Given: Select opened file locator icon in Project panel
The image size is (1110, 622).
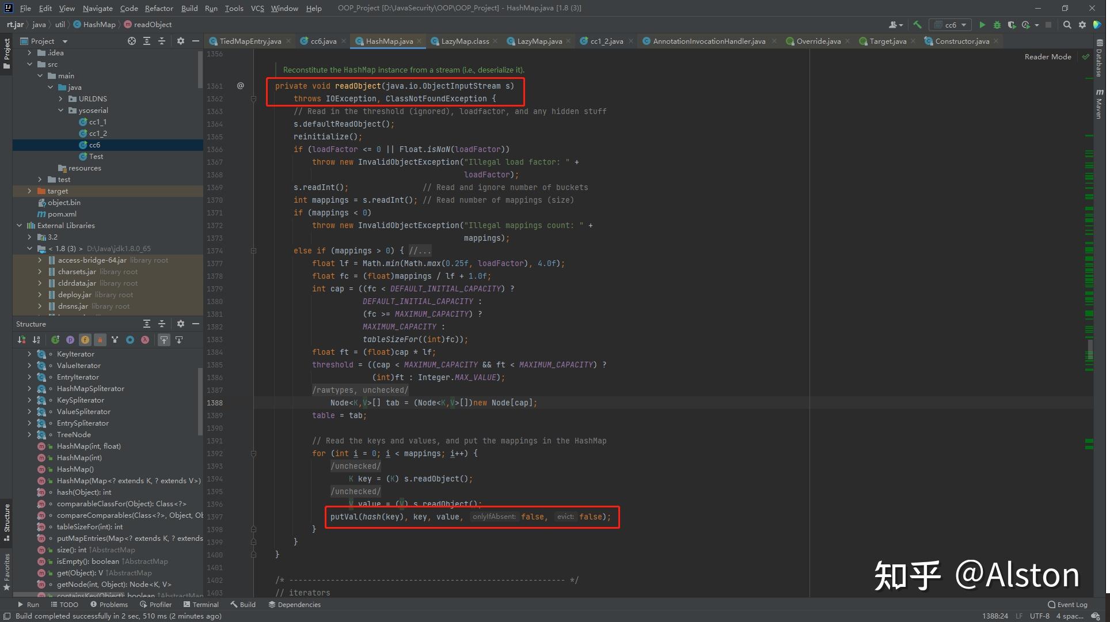Looking at the screenshot, I should 132,41.
